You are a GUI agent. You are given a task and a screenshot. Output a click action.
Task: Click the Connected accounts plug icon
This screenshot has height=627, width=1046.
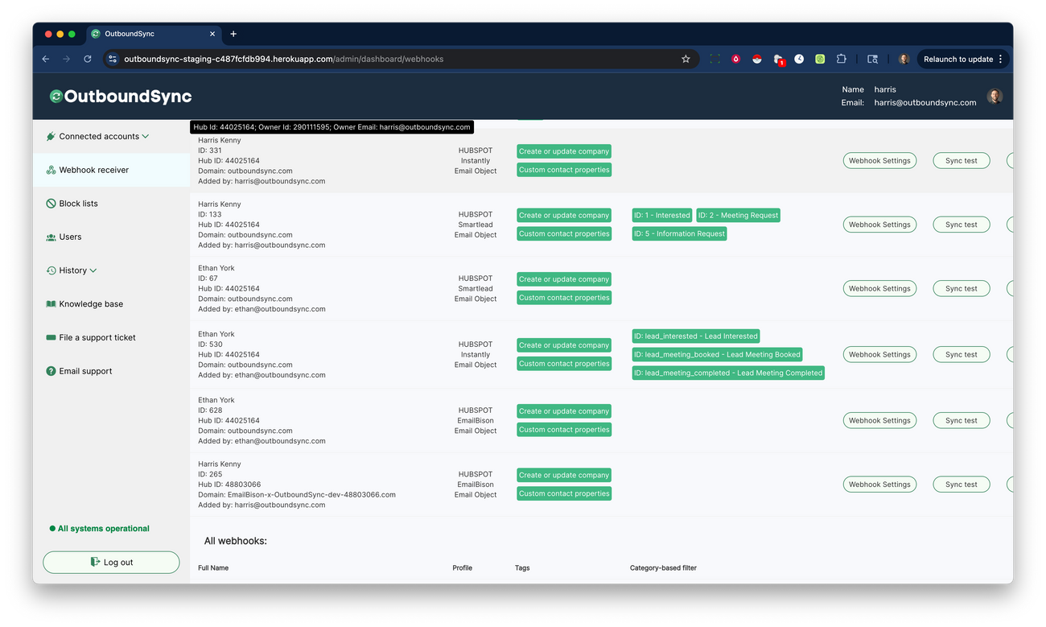[51, 136]
